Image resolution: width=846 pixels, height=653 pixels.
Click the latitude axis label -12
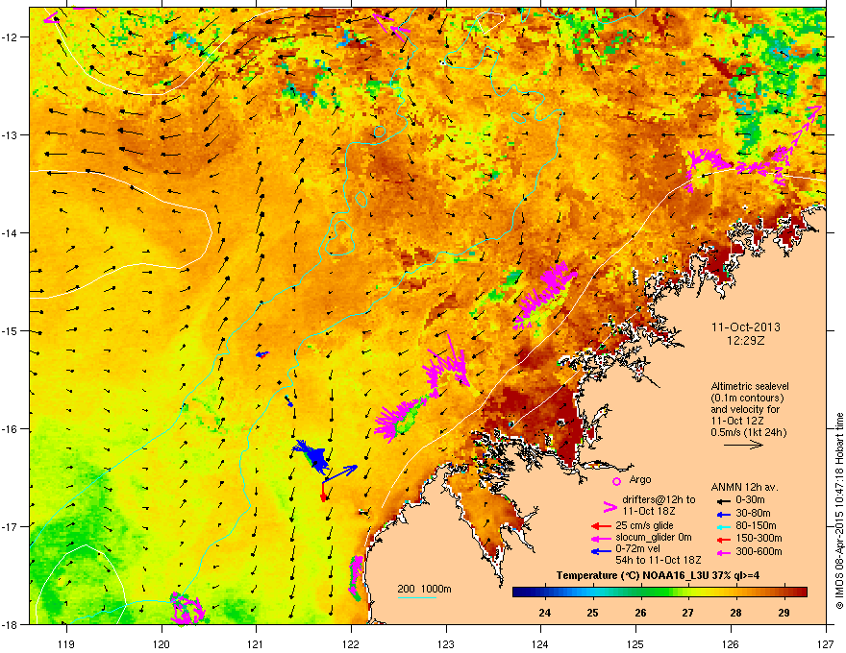coord(11,36)
